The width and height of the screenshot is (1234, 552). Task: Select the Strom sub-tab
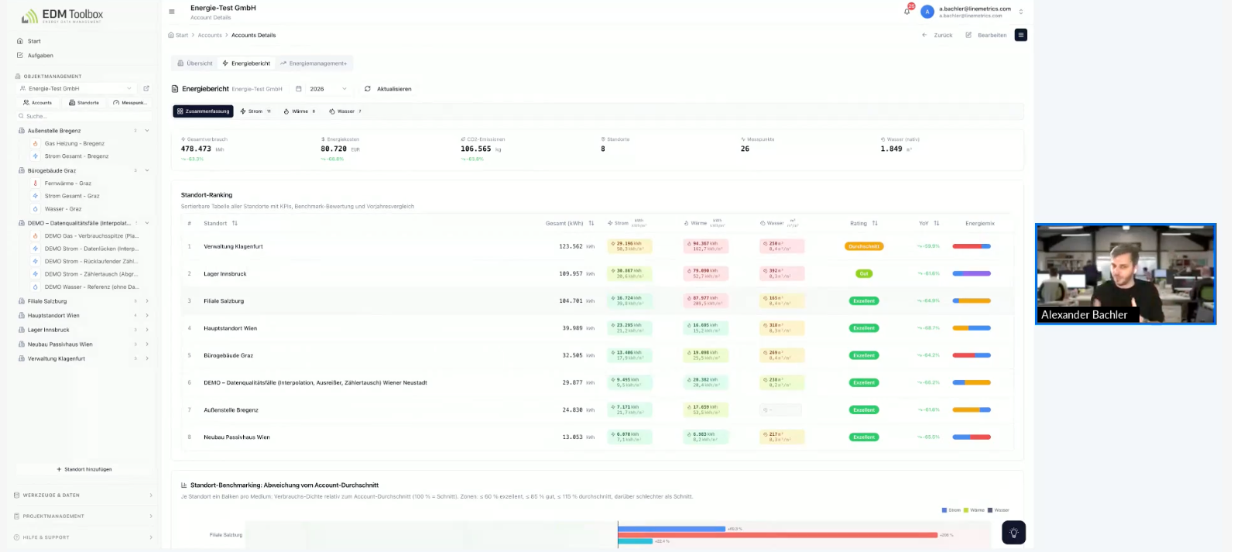pyautogui.click(x=255, y=111)
